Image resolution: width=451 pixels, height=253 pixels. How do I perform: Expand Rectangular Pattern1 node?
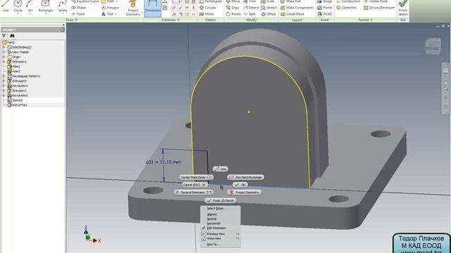[4, 76]
